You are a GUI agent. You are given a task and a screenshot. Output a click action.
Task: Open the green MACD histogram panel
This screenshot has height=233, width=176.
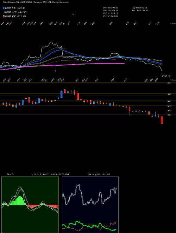pyautogui.click(x=30, y=205)
